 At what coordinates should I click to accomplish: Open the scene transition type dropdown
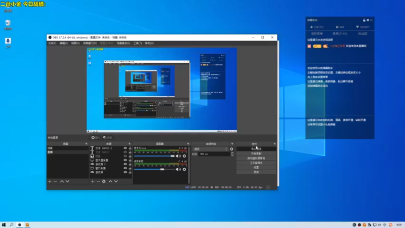point(211,149)
